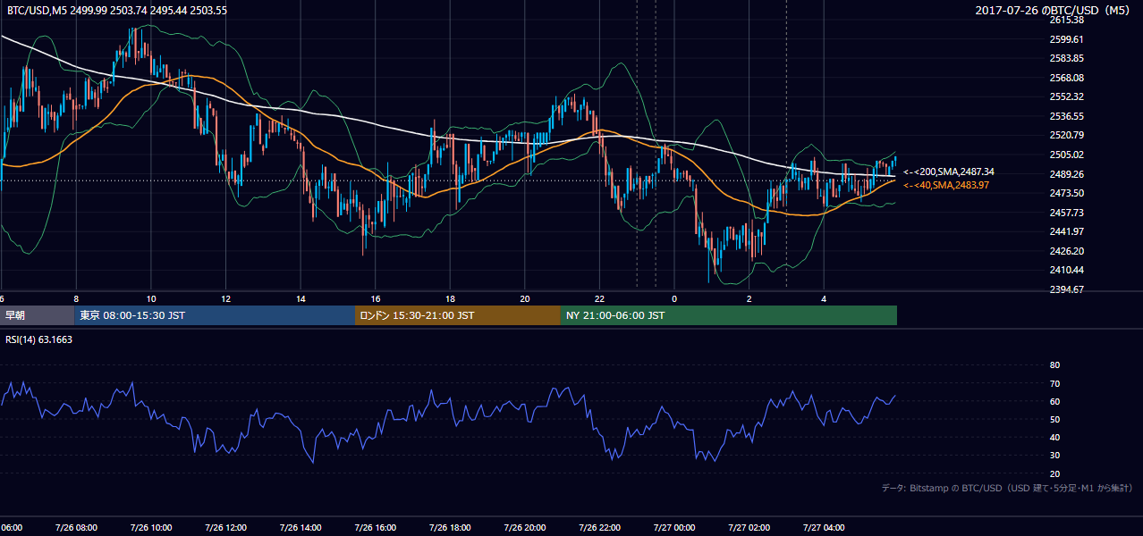This screenshot has height=536, width=1143.
Task: Click the 2457.73 price axis label
Action: click(1066, 213)
